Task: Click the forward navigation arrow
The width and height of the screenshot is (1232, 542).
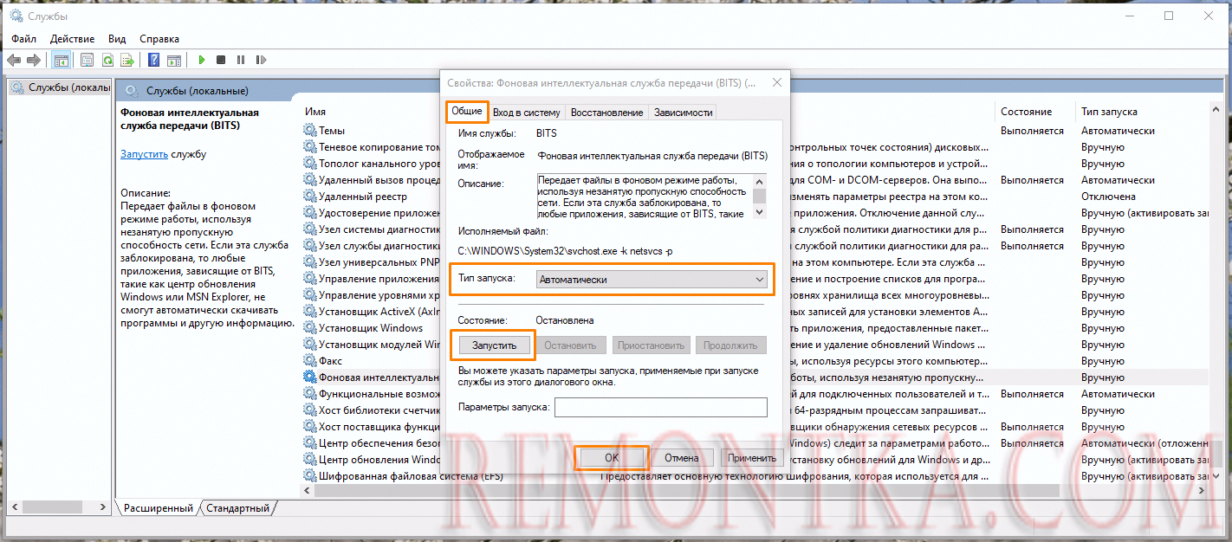Action: (x=33, y=59)
